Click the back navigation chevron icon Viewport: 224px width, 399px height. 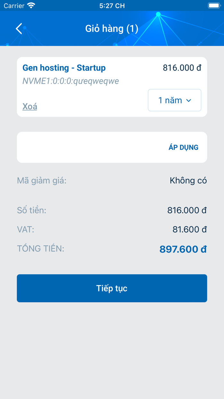(19, 29)
